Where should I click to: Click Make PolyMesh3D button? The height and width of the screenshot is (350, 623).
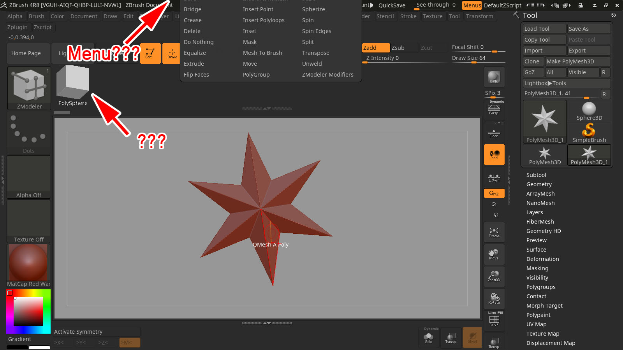tap(577, 61)
